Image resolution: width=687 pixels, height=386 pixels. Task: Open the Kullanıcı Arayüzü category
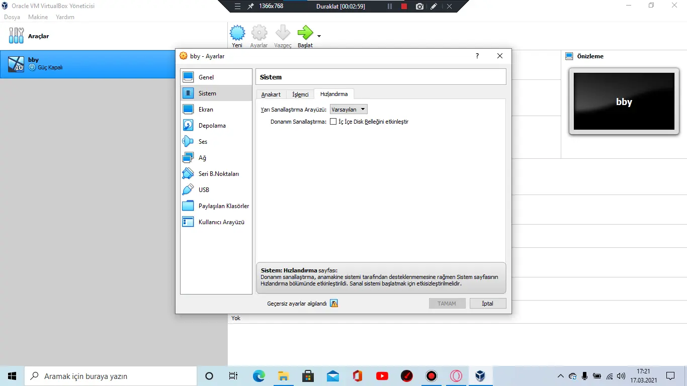(216, 222)
